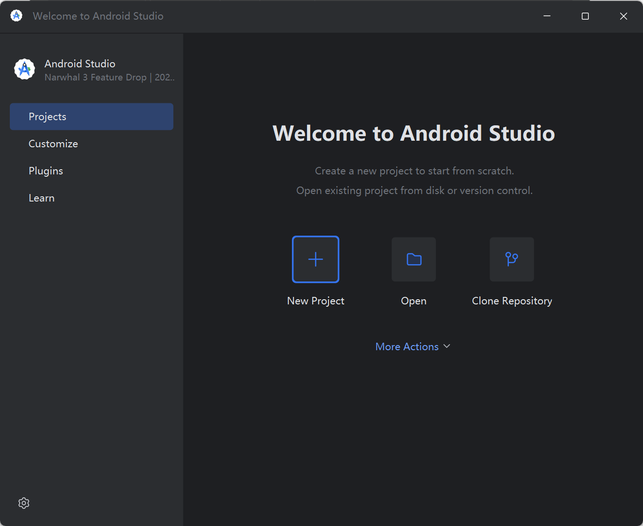Switch to the Customize section
The height and width of the screenshot is (526, 643).
click(53, 144)
